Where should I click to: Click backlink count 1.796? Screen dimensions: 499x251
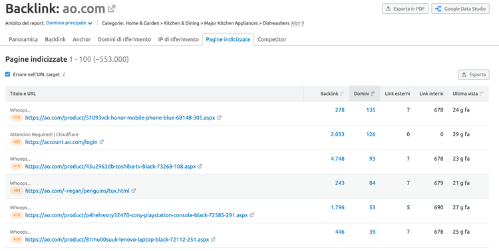[337, 207]
